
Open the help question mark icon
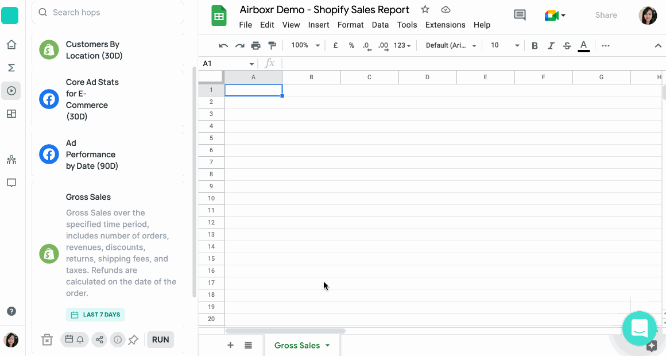click(x=11, y=311)
